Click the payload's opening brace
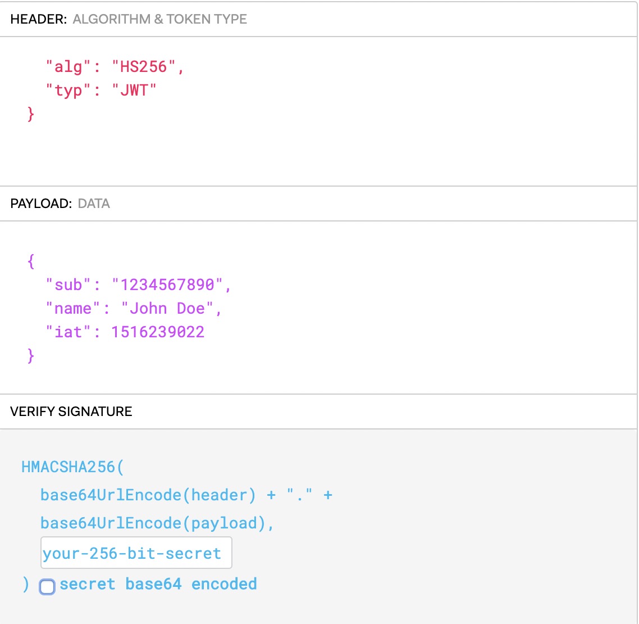Screen dimensions: 639x624 click(x=31, y=261)
